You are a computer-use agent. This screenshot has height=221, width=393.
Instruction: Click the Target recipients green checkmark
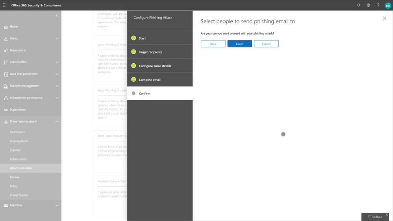pyautogui.click(x=133, y=52)
